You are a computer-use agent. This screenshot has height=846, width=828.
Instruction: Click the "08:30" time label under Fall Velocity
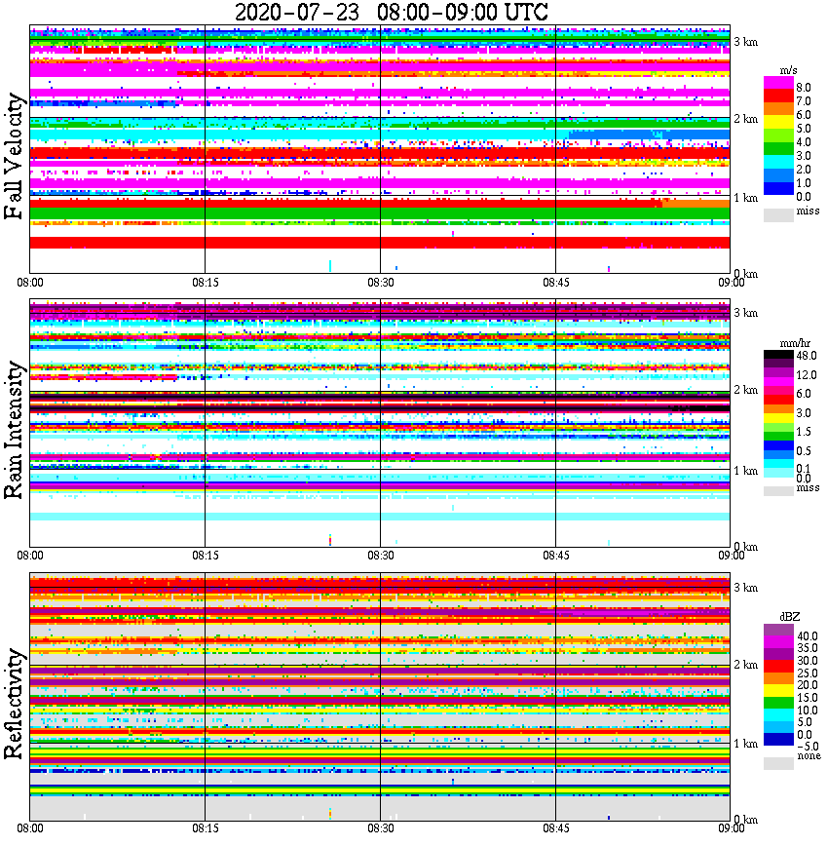coord(381,283)
